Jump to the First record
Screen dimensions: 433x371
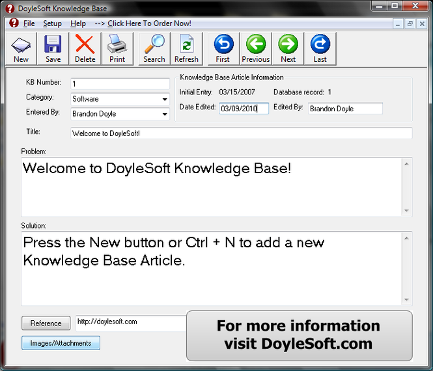tap(223, 49)
